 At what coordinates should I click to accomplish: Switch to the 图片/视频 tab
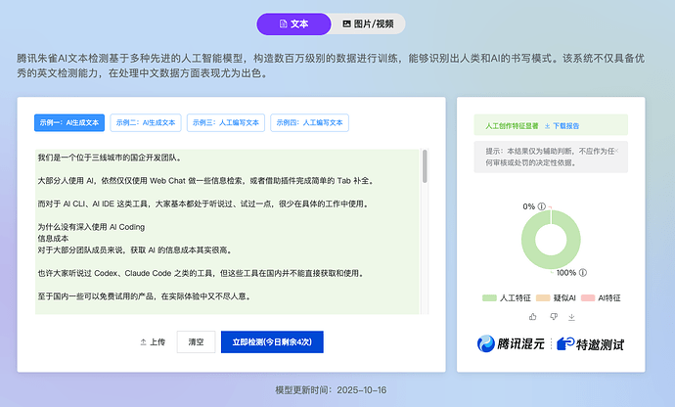368,23
